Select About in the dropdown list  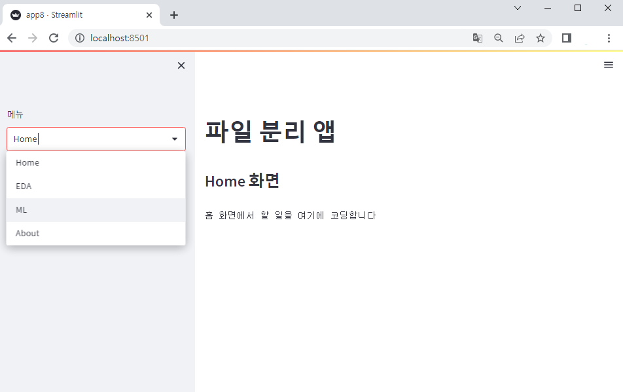(96, 233)
